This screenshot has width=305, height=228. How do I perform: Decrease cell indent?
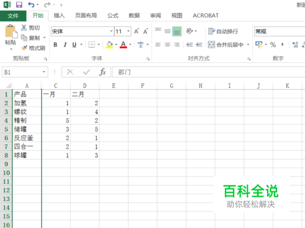[x=190, y=45]
